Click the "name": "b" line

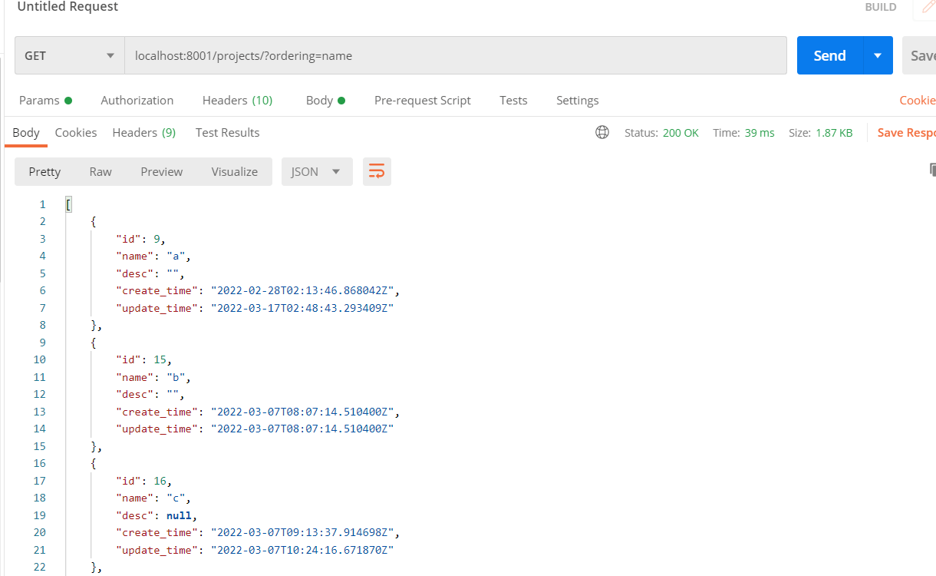153,377
